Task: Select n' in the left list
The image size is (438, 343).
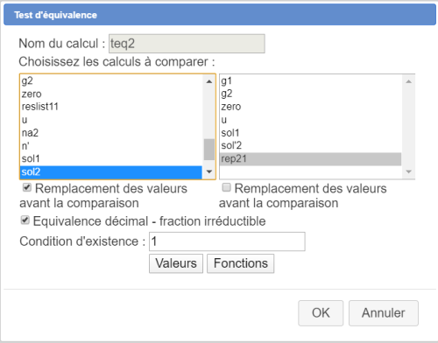Action: (111, 146)
